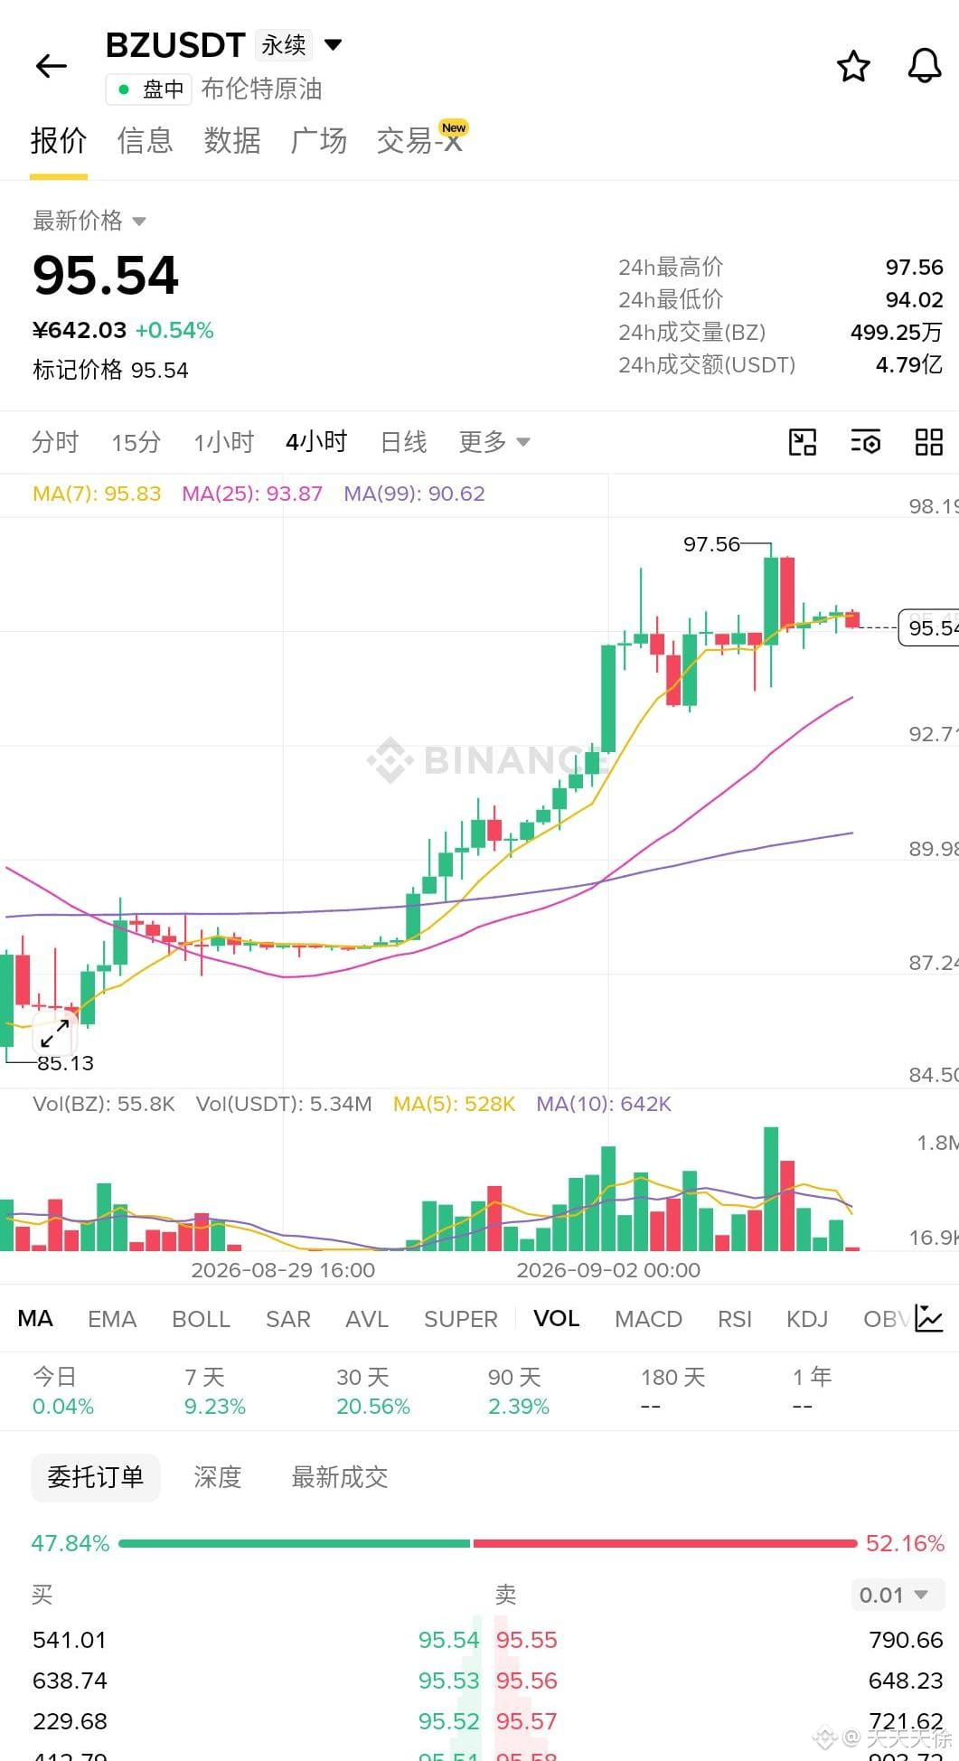The width and height of the screenshot is (959, 1761).
Task: Switch to the 信息 tab
Action: click(145, 141)
